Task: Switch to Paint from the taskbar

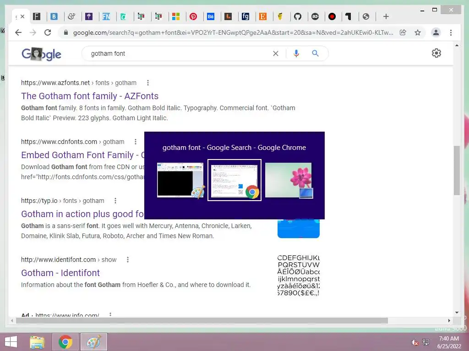Action: click(93, 342)
